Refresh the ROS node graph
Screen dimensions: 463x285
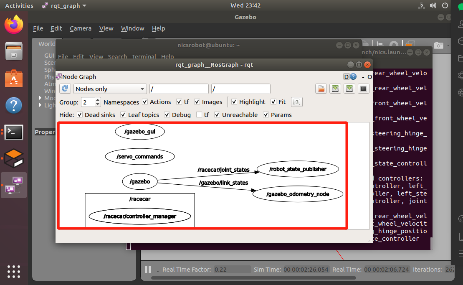(x=65, y=89)
